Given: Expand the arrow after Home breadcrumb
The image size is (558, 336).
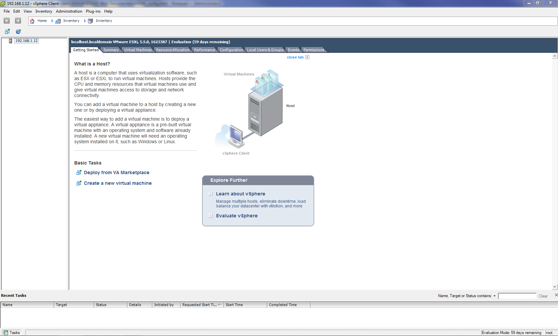Looking at the screenshot, I should tap(52, 21).
